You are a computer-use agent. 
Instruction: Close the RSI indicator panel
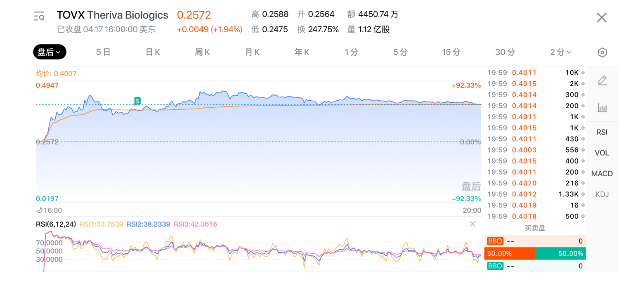[473, 224]
